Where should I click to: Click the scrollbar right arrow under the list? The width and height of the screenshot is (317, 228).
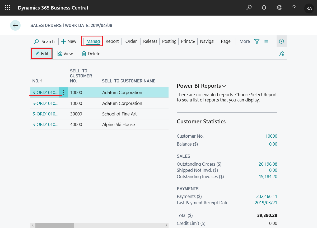coord(166,225)
